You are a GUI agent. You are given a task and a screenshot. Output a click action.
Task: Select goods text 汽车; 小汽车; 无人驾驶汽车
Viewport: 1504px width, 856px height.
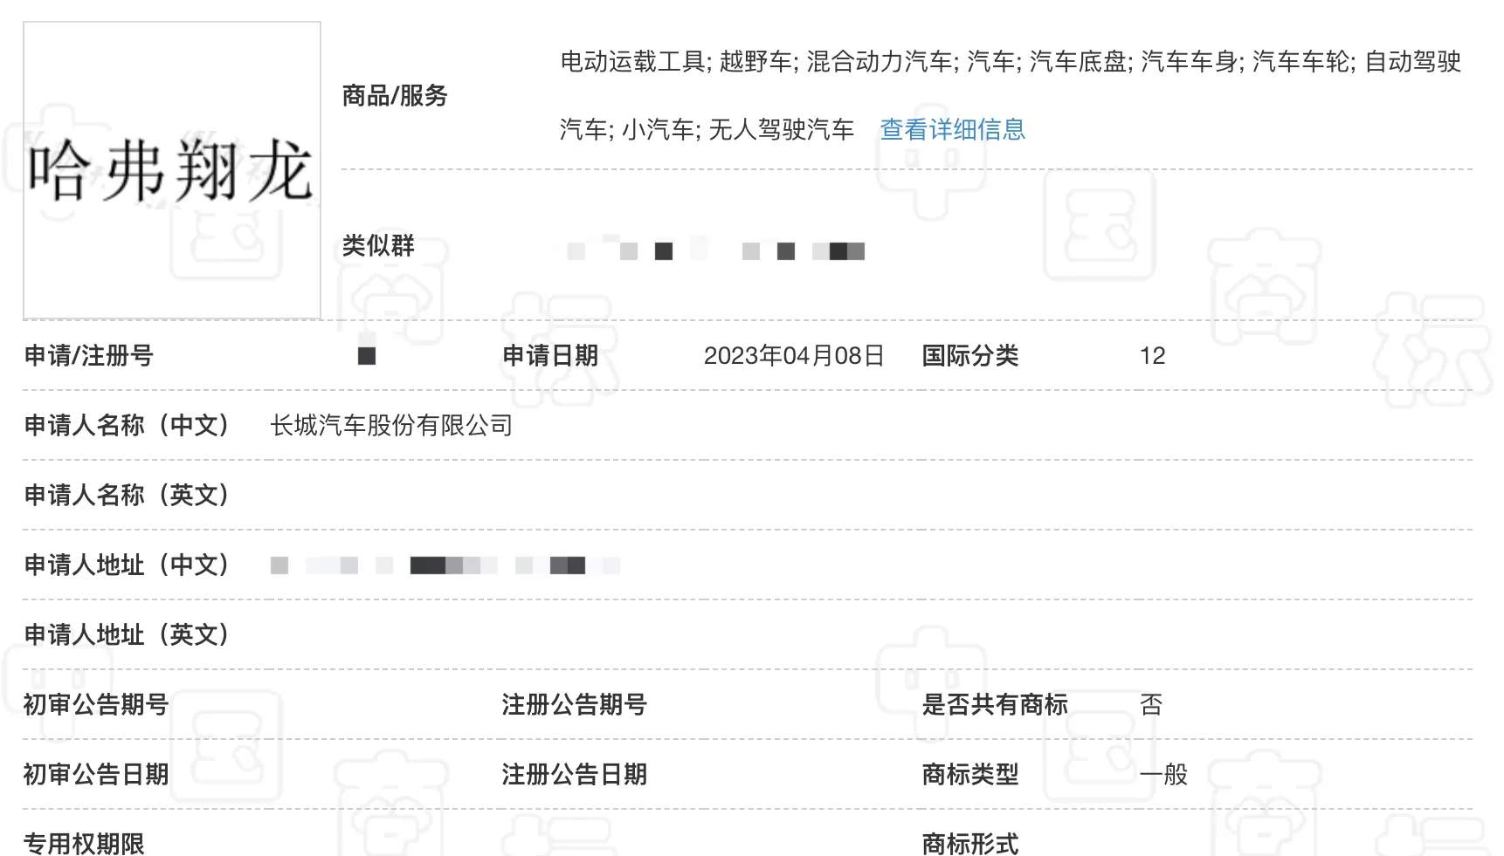tap(707, 129)
